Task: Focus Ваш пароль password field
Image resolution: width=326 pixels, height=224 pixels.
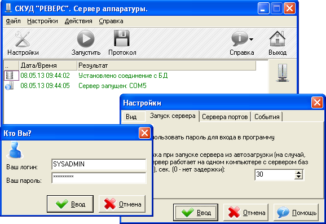Action: (99, 178)
